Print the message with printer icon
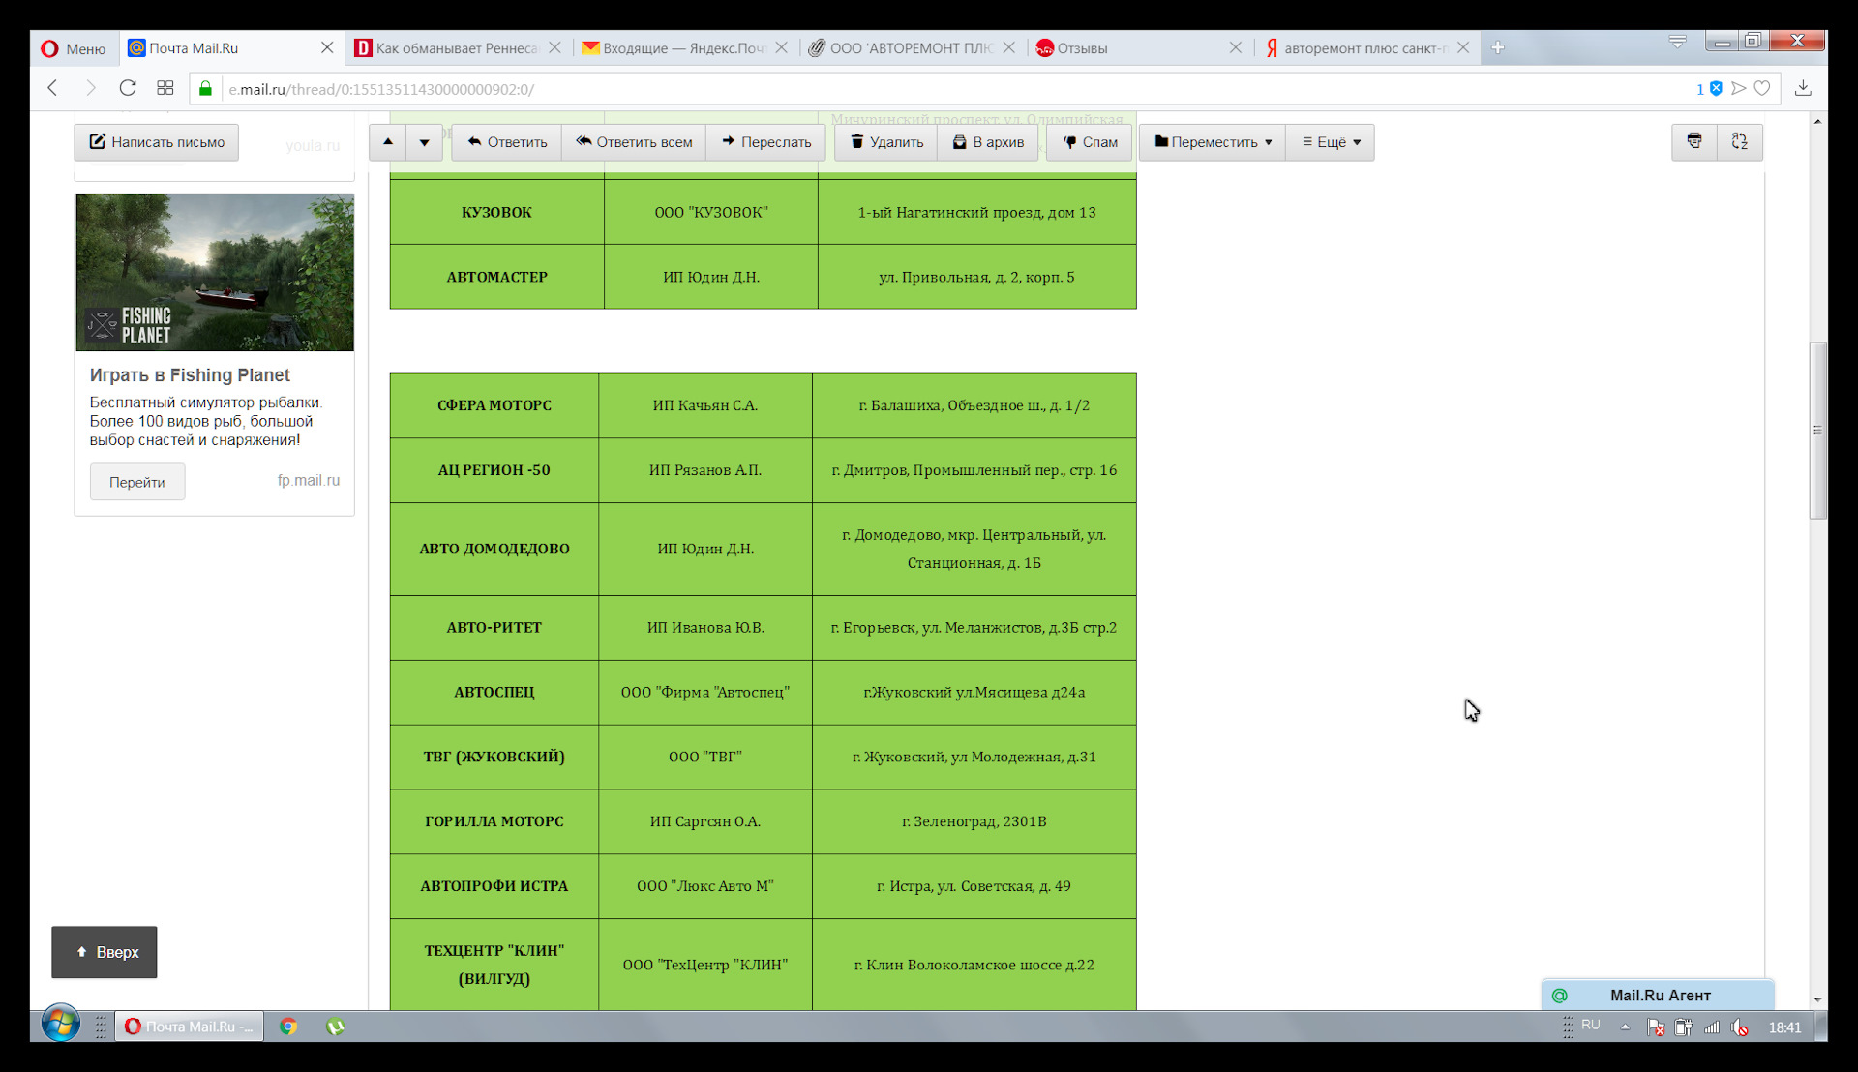This screenshot has height=1072, width=1858. point(1694,142)
